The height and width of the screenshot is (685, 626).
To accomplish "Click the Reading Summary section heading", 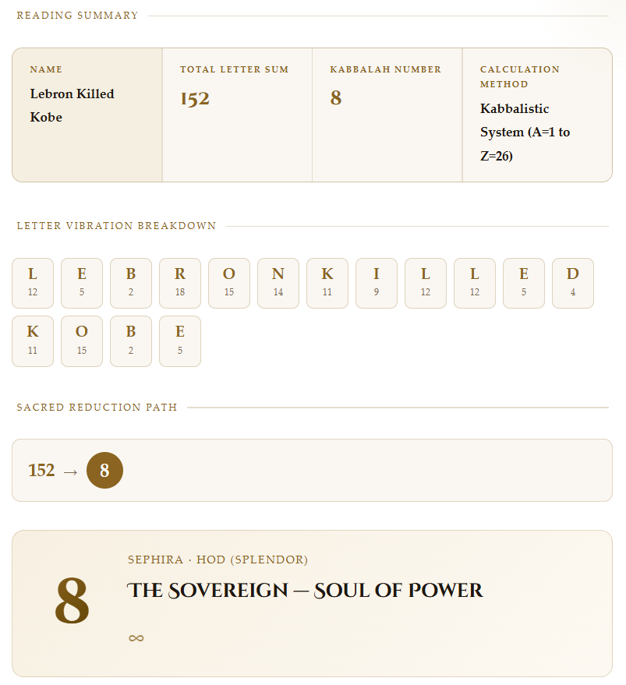I will 77,16.
